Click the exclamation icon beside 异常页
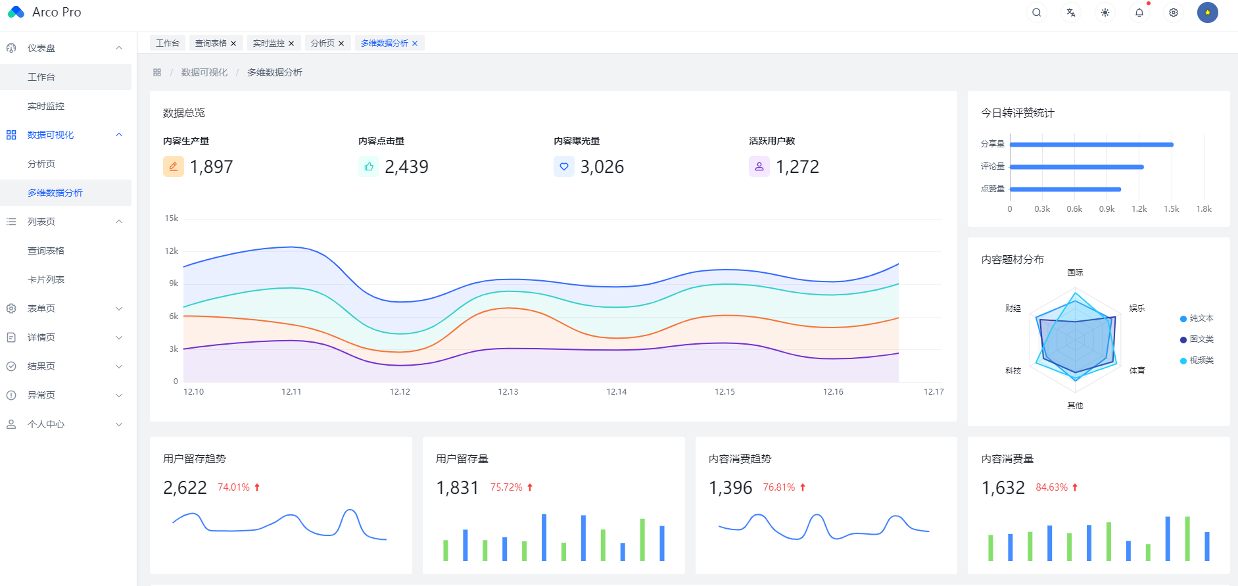Image resolution: width=1238 pixels, height=586 pixels. tap(11, 395)
